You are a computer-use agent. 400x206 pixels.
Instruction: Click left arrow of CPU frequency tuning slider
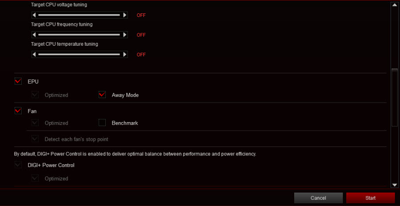tap(34, 35)
